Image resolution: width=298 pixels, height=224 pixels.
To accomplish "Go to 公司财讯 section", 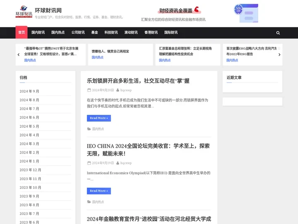I will 78,32.
